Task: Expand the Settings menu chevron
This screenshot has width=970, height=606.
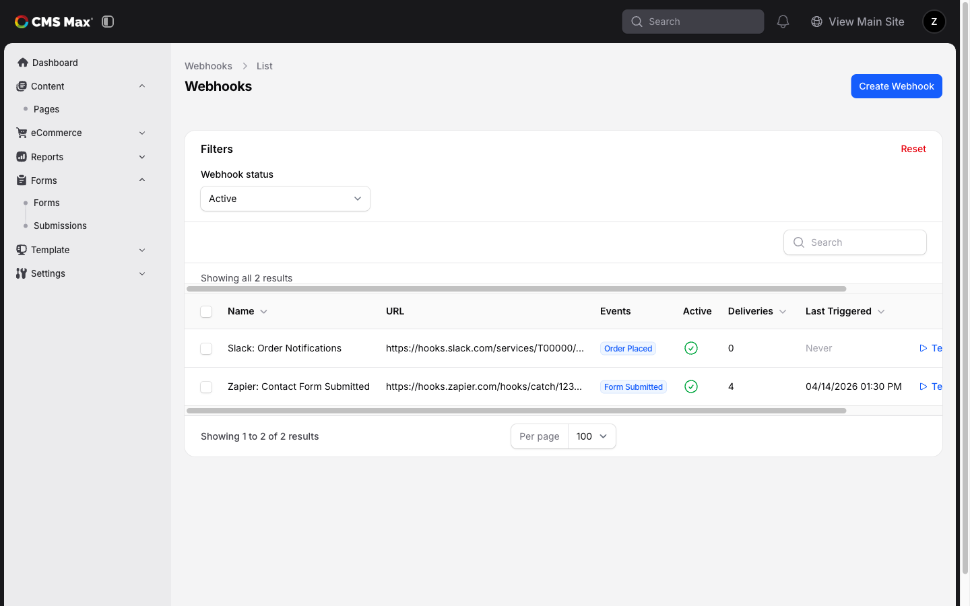Action: tap(142, 273)
